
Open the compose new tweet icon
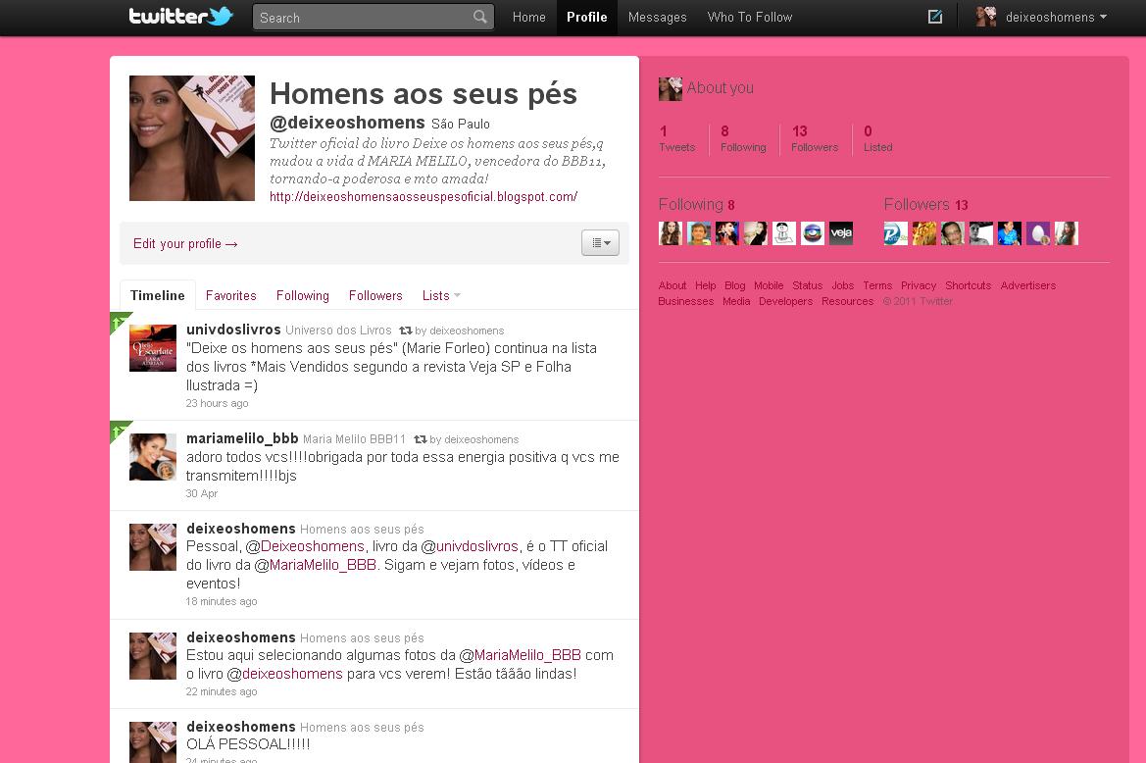(x=935, y=17)
